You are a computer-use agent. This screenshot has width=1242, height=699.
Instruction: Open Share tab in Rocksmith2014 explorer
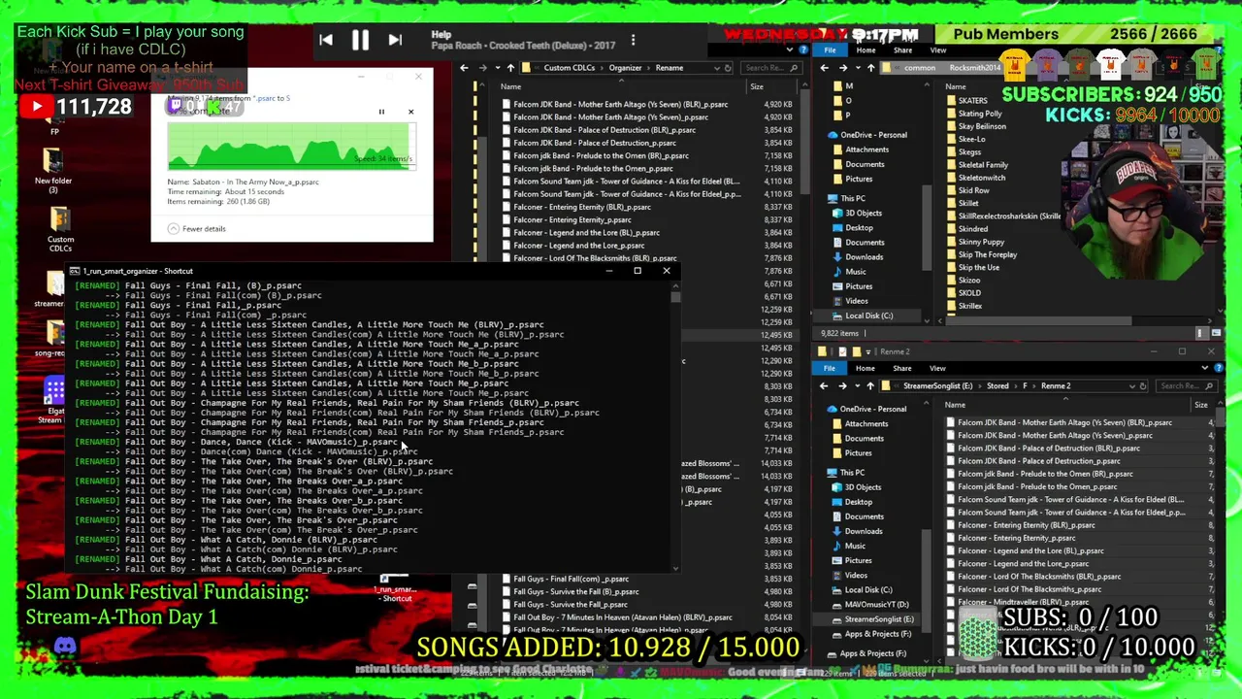click(x=902, y=50)
